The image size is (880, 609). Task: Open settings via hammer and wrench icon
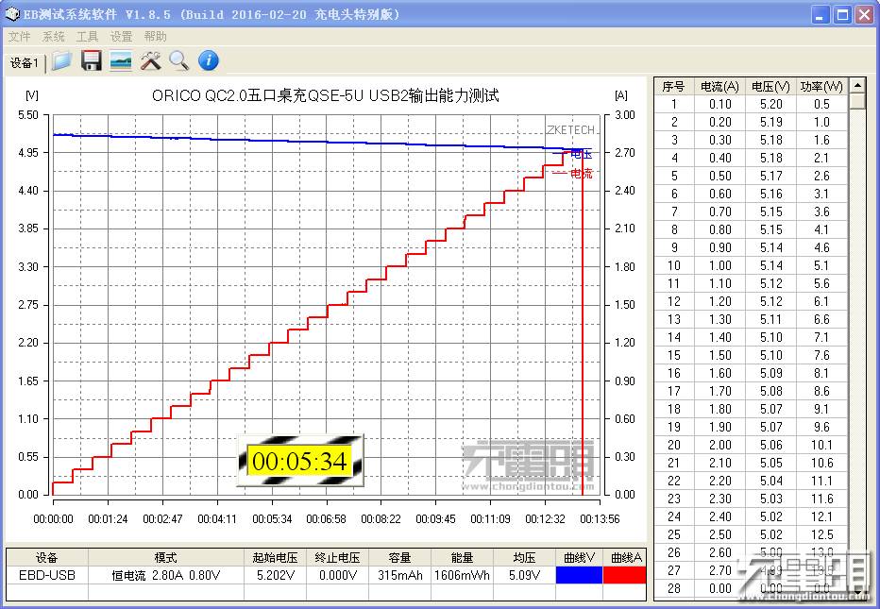point(150,60)
